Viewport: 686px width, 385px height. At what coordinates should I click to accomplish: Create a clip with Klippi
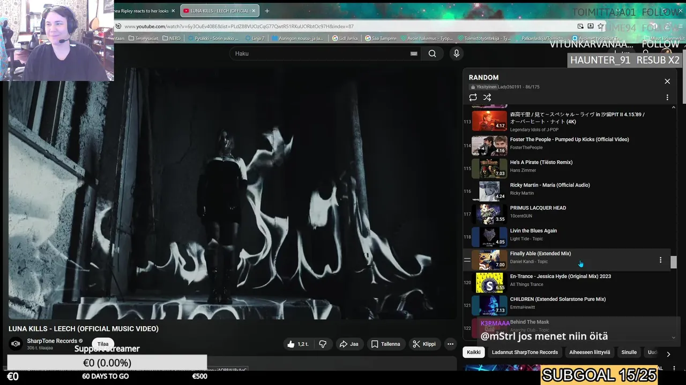click(424, 344)
